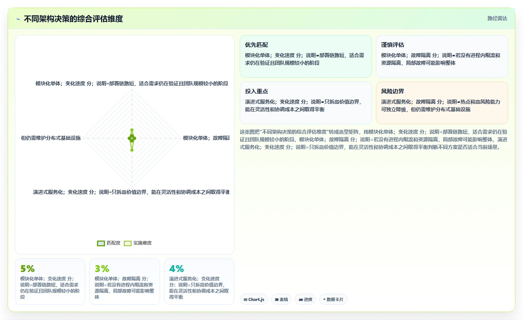Click the 表格 chip icon
Screen dimensions: 523x320
277,300
